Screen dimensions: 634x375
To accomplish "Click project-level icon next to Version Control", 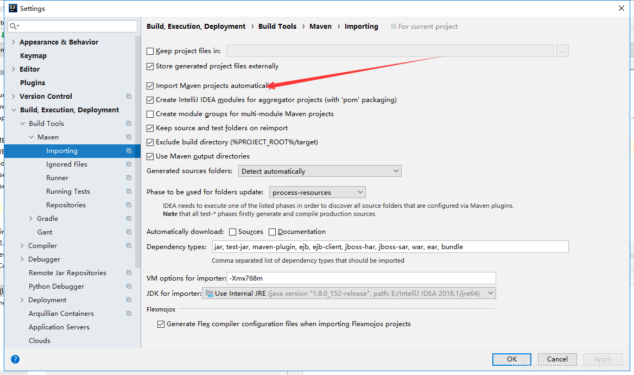I will click(x=129, y=96).
